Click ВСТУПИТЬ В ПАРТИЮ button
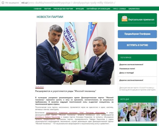Screen dimensions: 159x126 (137, 45)
